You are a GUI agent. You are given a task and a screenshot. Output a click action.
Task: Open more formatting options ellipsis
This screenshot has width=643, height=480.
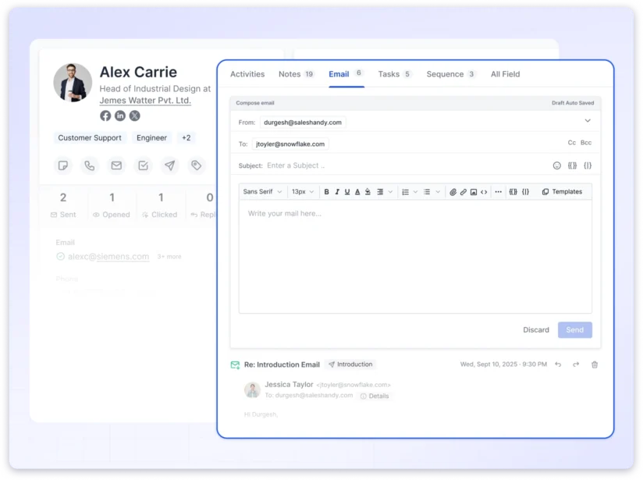(498, 191)
